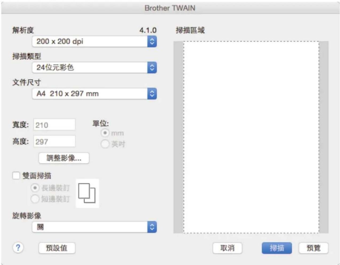This screenshot has width=340, height=265.
Task: Click the 文件尺寸 label
Action: (x=27, y=82)
